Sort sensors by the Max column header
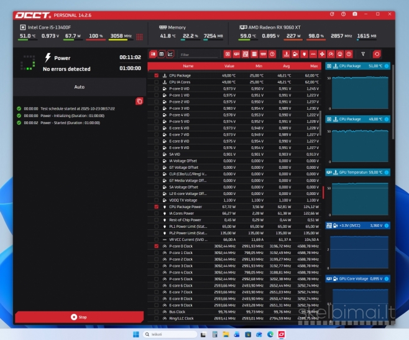The image size is (409, 340). [313, 65]
